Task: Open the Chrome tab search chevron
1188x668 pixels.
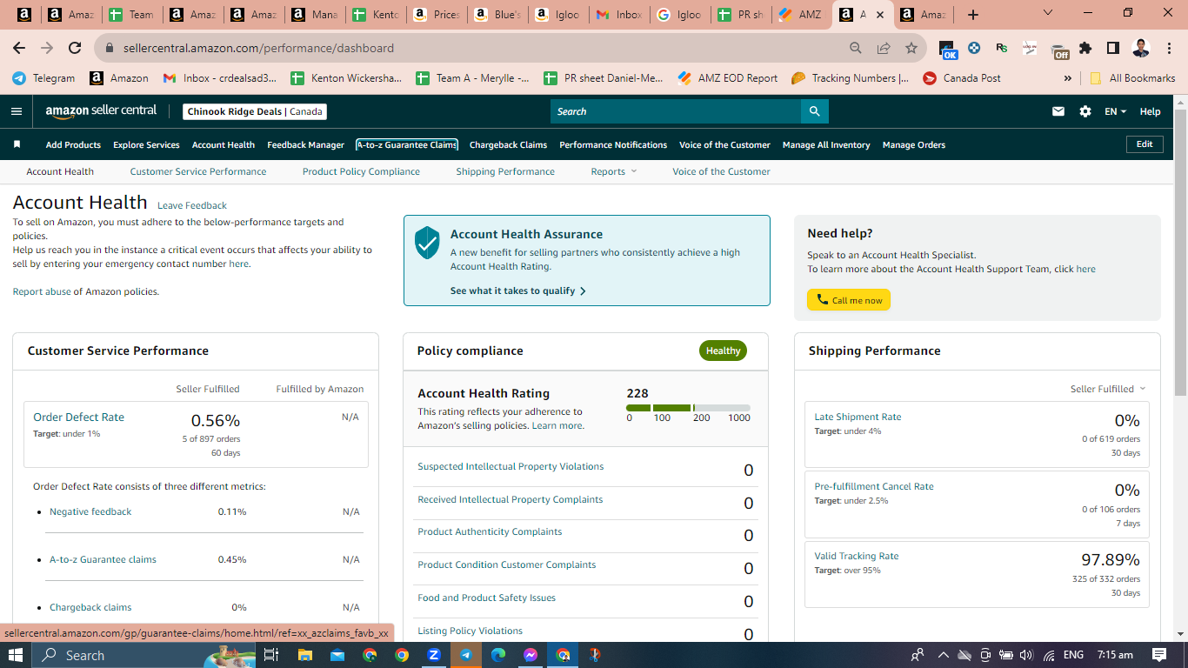Action: tap(1047, 13)
